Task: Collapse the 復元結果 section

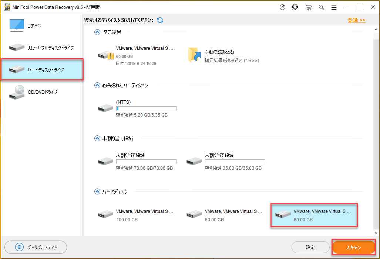Action: pos(97,32)
